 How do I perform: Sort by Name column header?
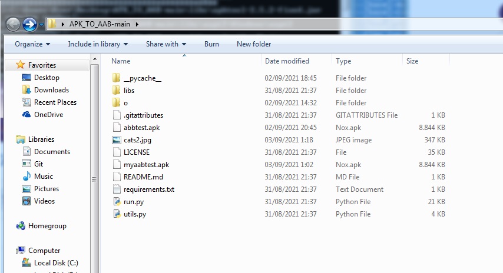(x=121, y=61)
